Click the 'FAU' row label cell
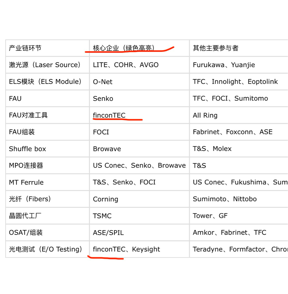288x294 pixels. click(47, 98)
